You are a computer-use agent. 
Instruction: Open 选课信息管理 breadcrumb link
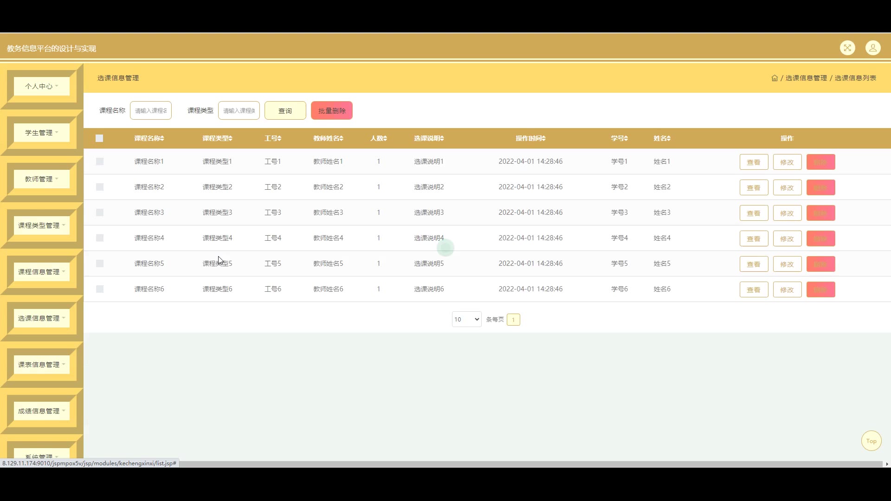(806, 78)
